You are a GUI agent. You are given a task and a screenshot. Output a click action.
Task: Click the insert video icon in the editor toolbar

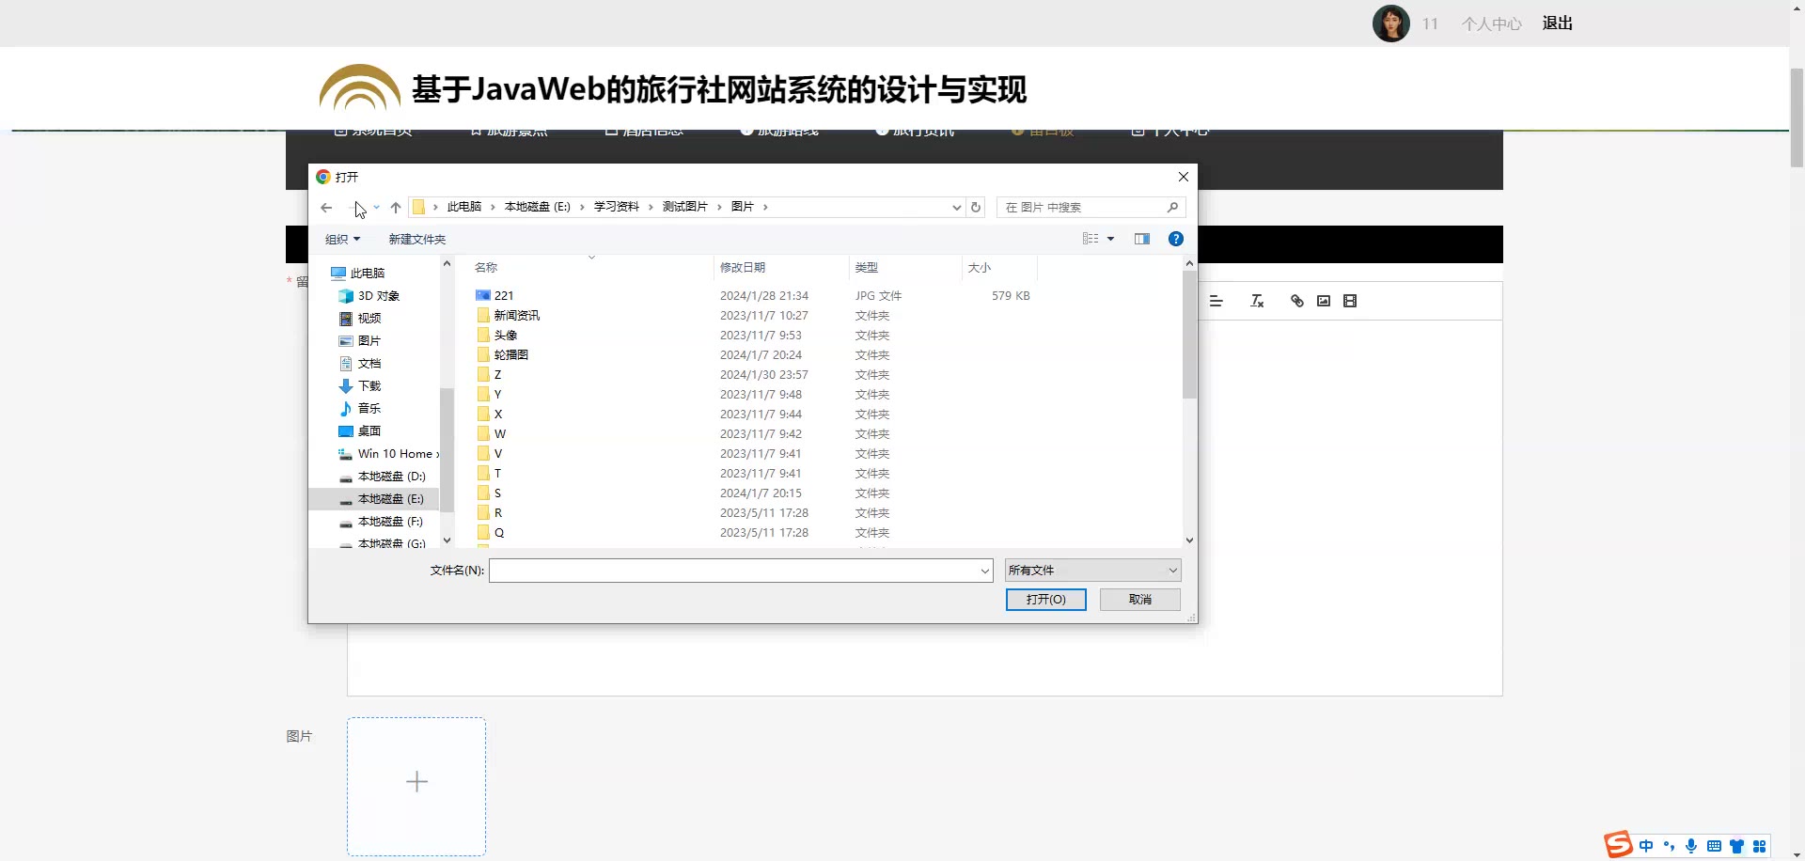click(1350, 301)
